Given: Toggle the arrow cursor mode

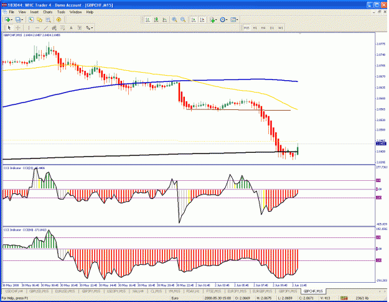Looking at the screenshot, I should click(x=9, y=28).
